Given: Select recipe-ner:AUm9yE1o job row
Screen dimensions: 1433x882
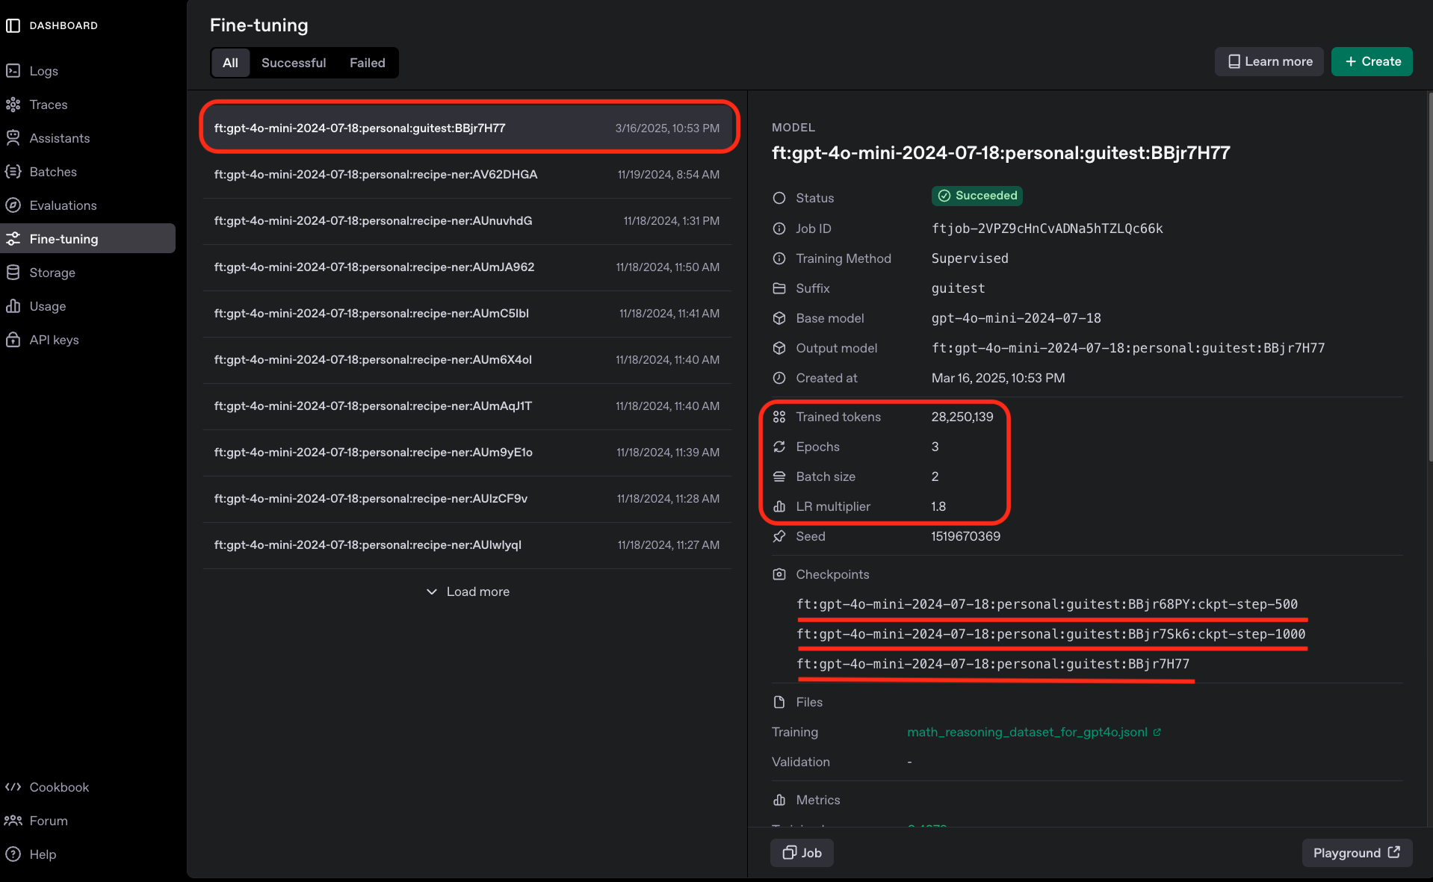Looking at the screenshot, I should point(468,453).
